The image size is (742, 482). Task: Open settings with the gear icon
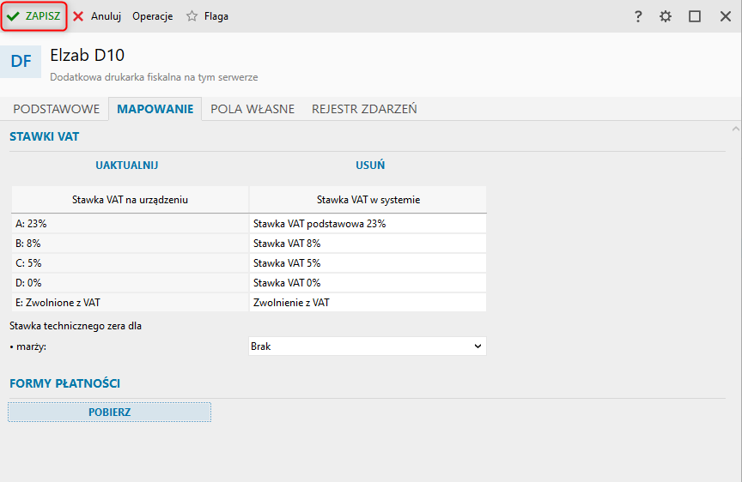coord(666,16)
